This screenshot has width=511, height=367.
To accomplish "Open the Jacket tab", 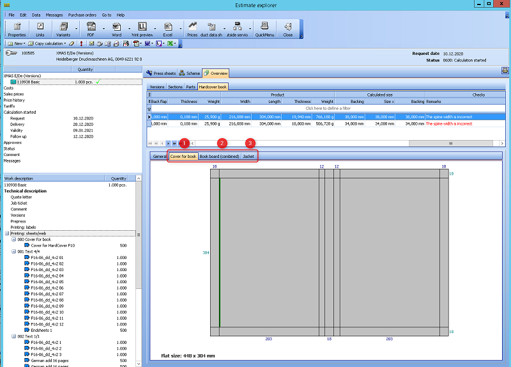I will point(248,156).
